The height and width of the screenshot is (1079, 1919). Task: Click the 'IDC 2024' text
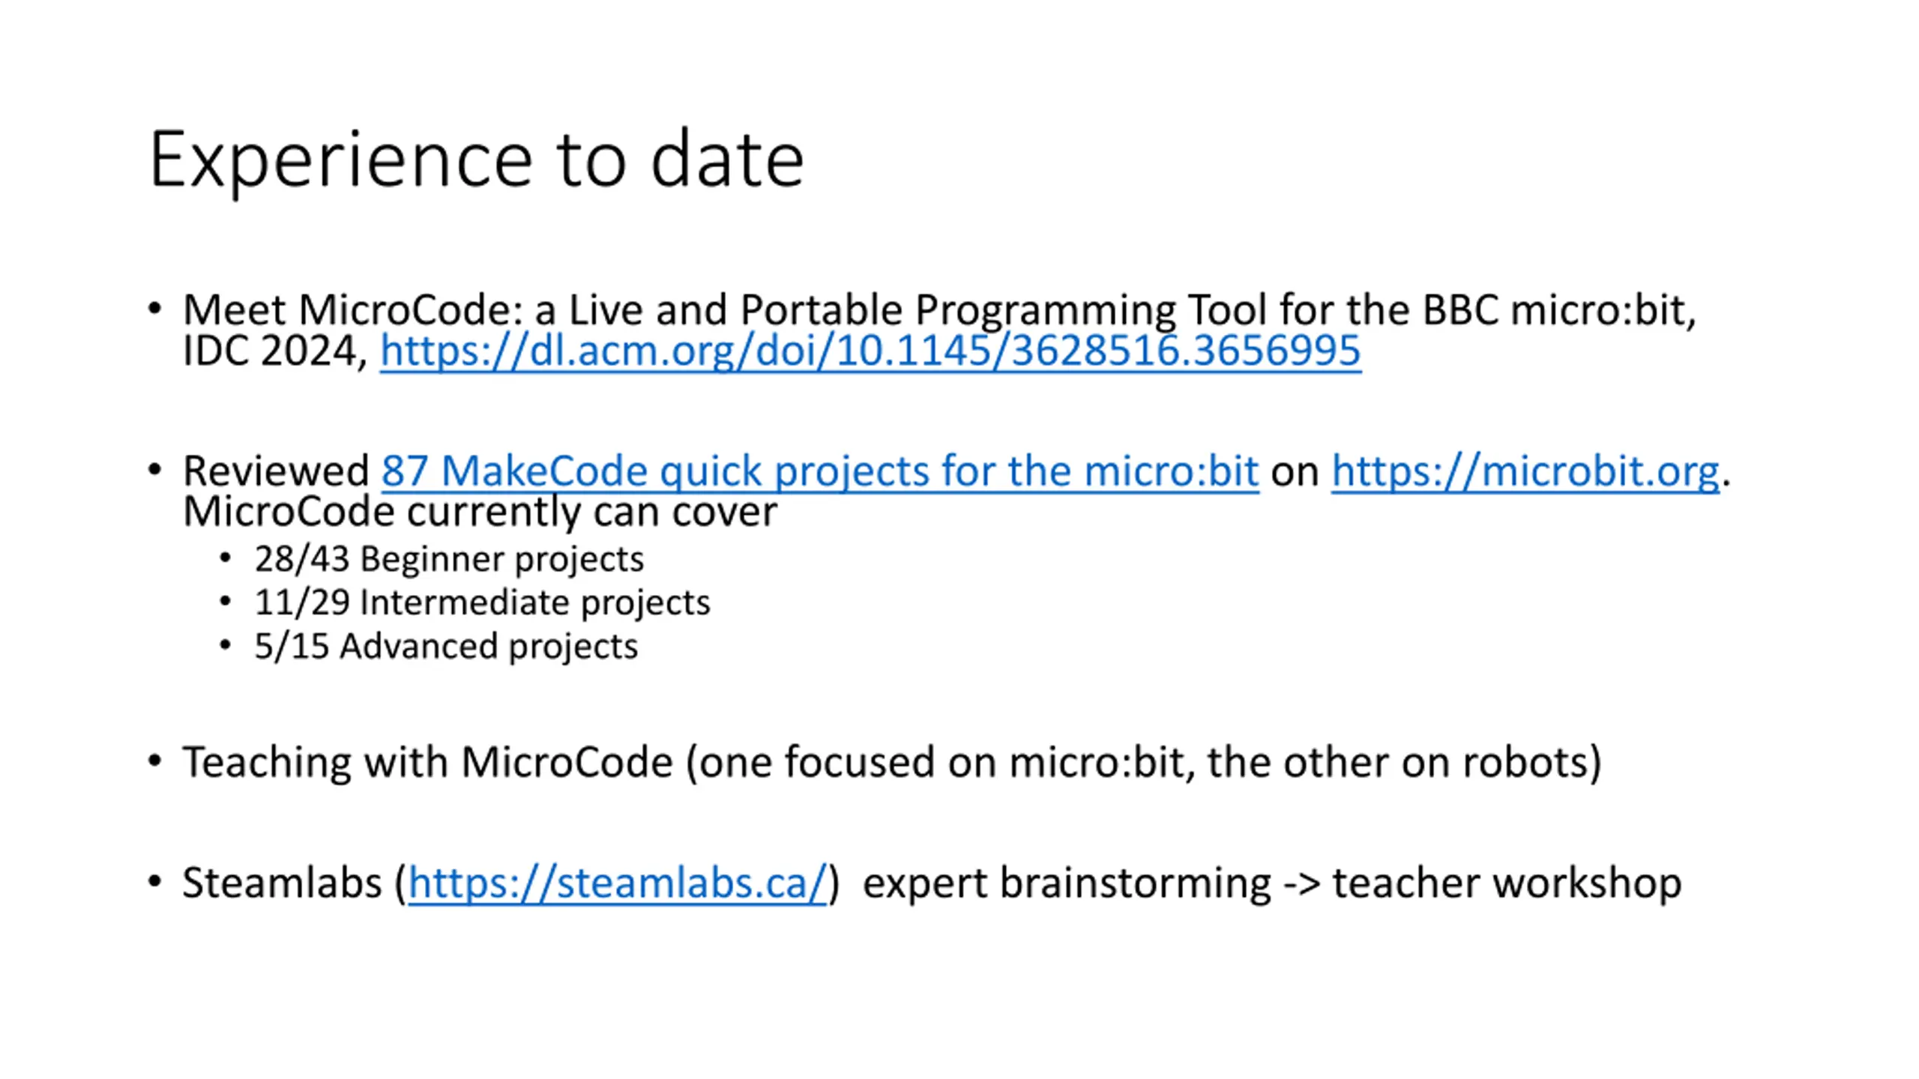pyautogui.click(x=270, y=351)
